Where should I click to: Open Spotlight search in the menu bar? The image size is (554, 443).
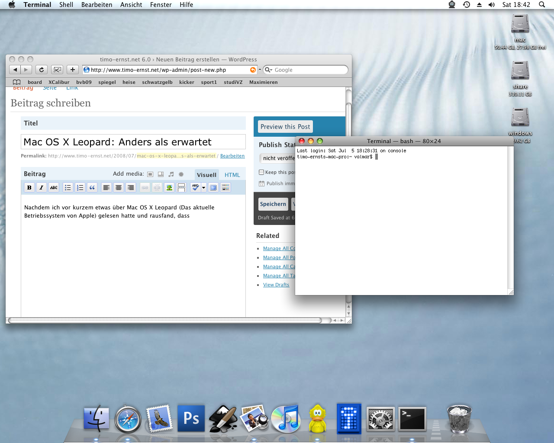pyautogui.click(x=542, y=5)
